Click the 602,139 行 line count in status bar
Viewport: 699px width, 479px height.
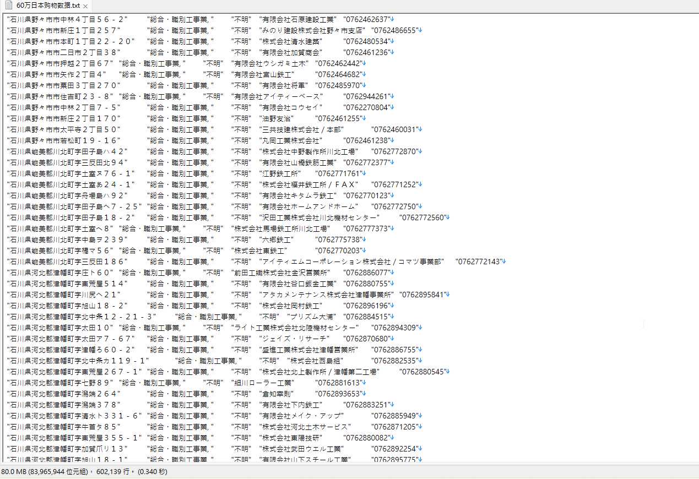click(112, 472)
